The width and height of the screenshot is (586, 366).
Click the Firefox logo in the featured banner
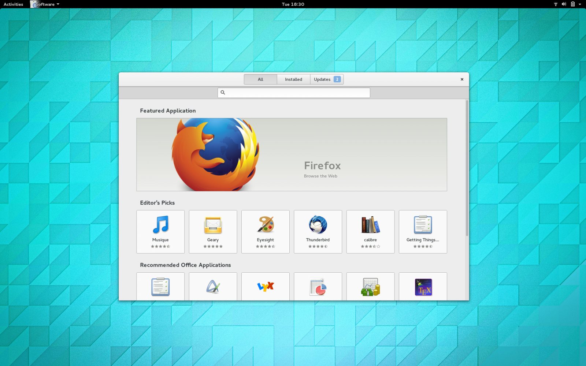click(x=215, y=154)
